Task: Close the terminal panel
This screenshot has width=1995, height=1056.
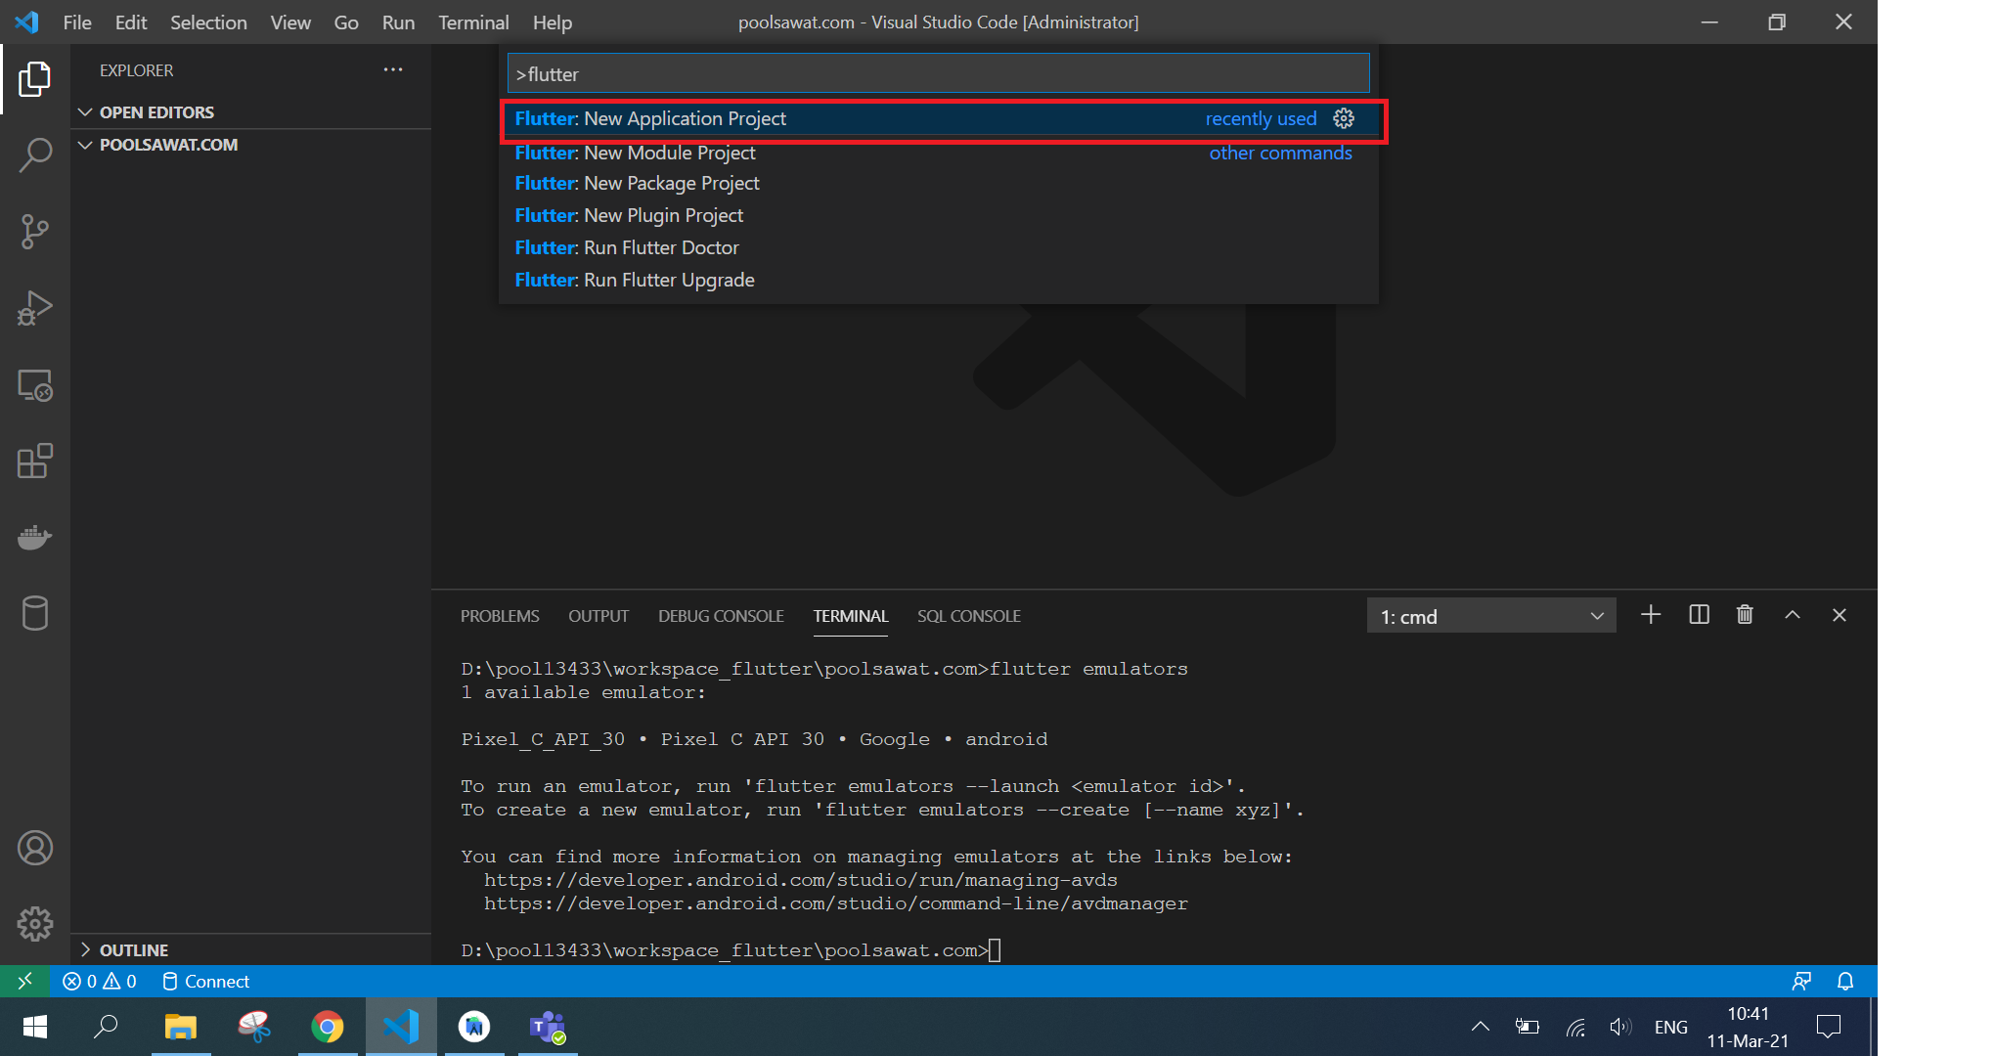Action: tap(1839, 615)
